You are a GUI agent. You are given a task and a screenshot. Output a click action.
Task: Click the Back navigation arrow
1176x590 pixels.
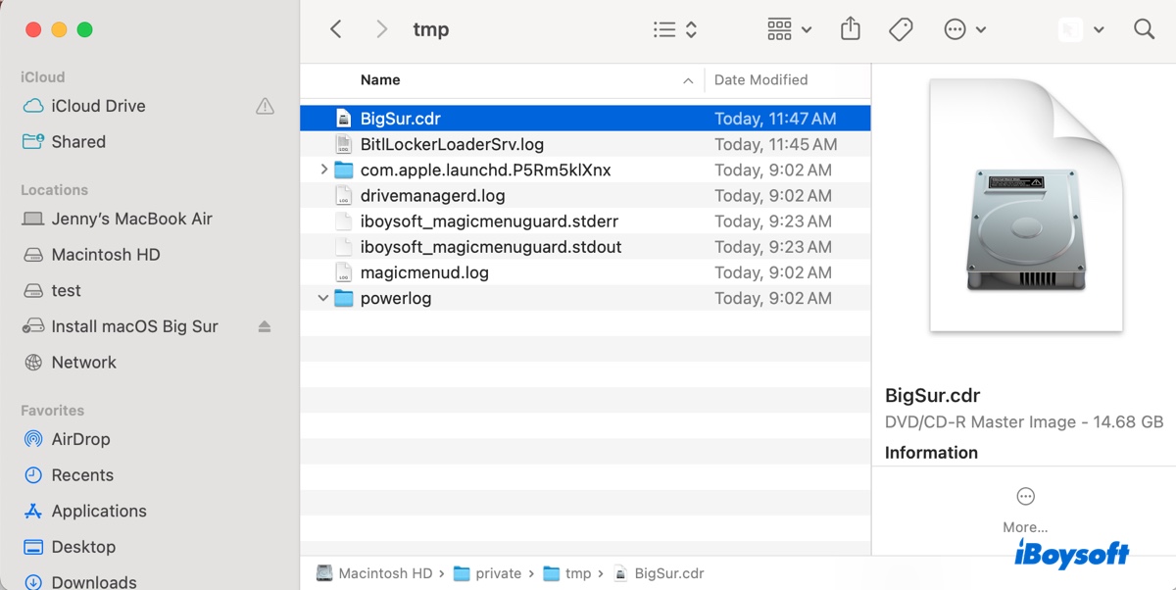[x=335, y=28]
